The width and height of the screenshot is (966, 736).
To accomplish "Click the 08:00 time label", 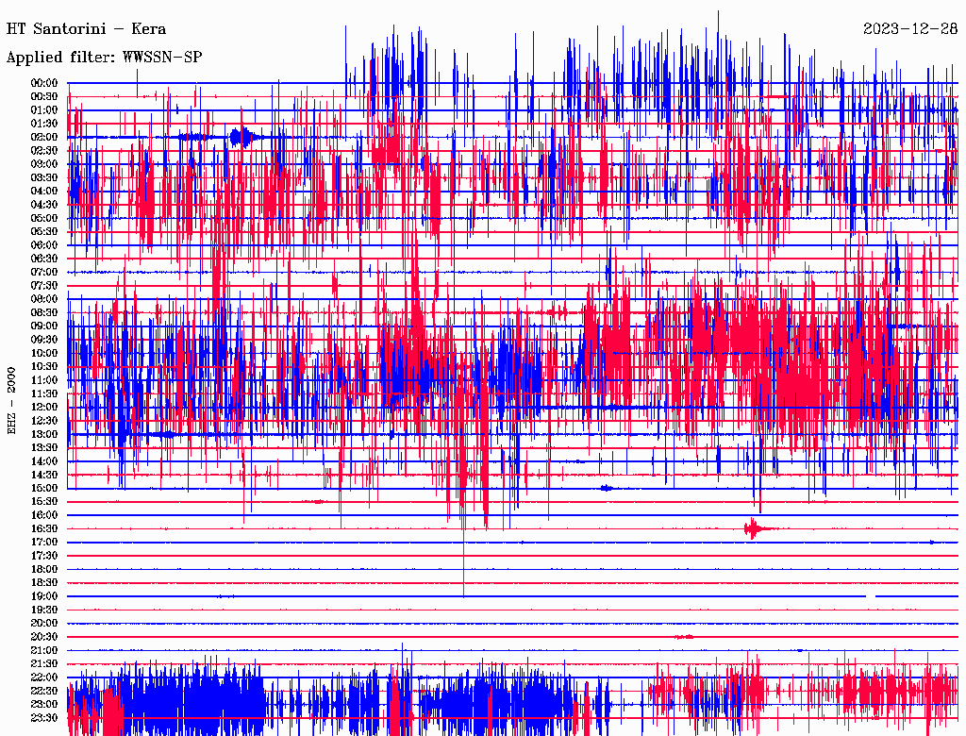I will pyautogui.click(x=44, y=299).
